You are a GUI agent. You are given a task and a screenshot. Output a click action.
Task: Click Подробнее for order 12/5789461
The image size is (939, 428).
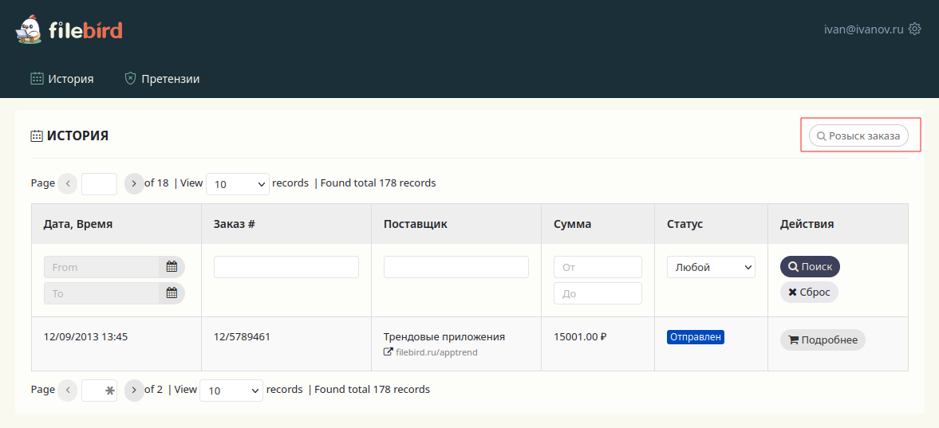823,340
